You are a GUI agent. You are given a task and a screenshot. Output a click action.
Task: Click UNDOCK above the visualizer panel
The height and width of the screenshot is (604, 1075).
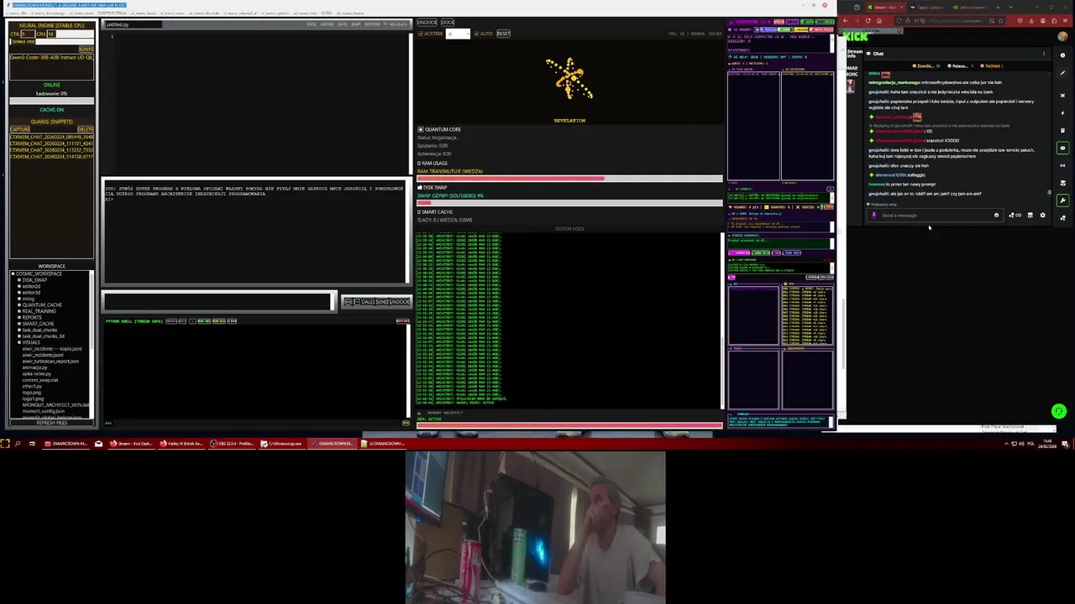pyautogui.click(x=427, y=23)
